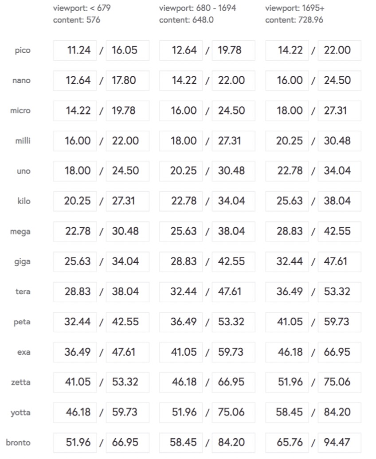376x459 pixels.
Task: Click the bronto 94.47 line height field
Action: 339,443
